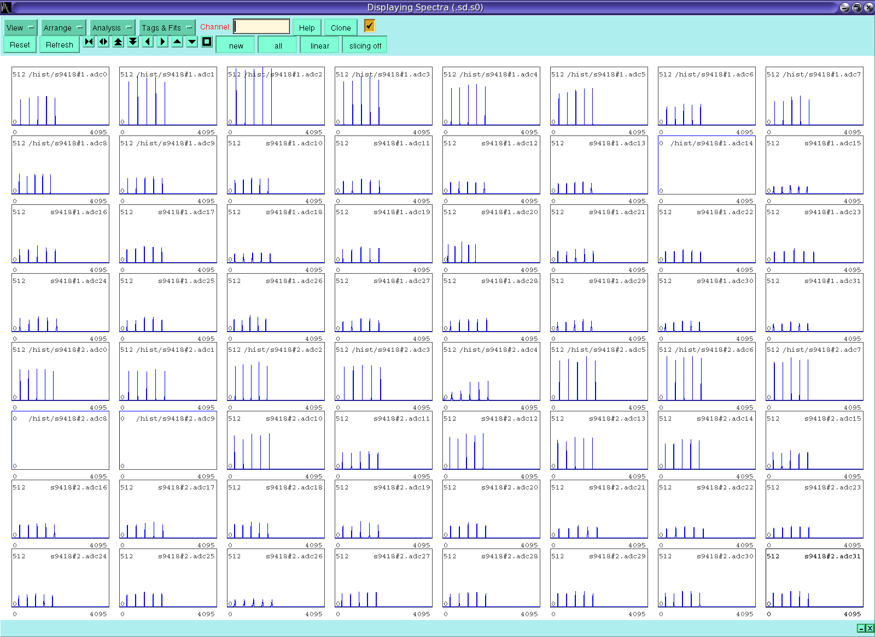Select the s9418#2.adc17 spectrum plot
Screen dimensions: 875x637
point(168,510)
